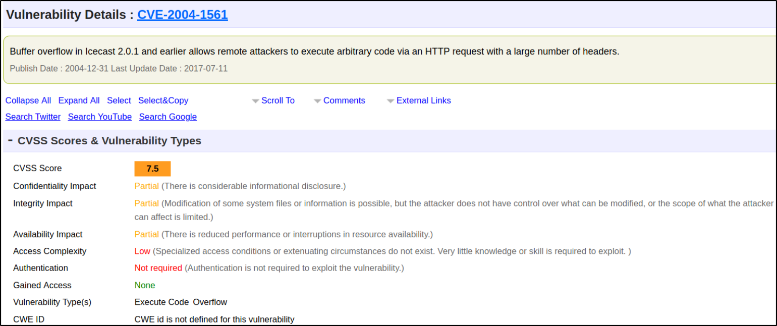
Task: Click the 'Overflow' vulnerability type
Action: (x=210, y=302)
